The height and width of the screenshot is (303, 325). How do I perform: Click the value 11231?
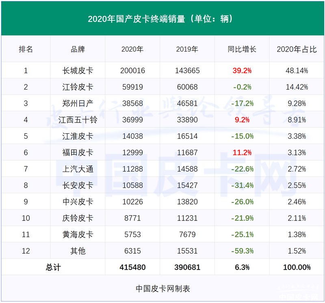pos(187,218)
